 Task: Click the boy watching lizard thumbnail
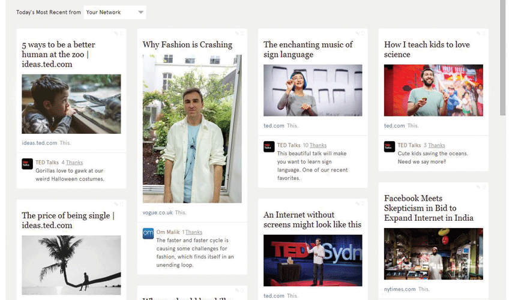click(71, 104)
